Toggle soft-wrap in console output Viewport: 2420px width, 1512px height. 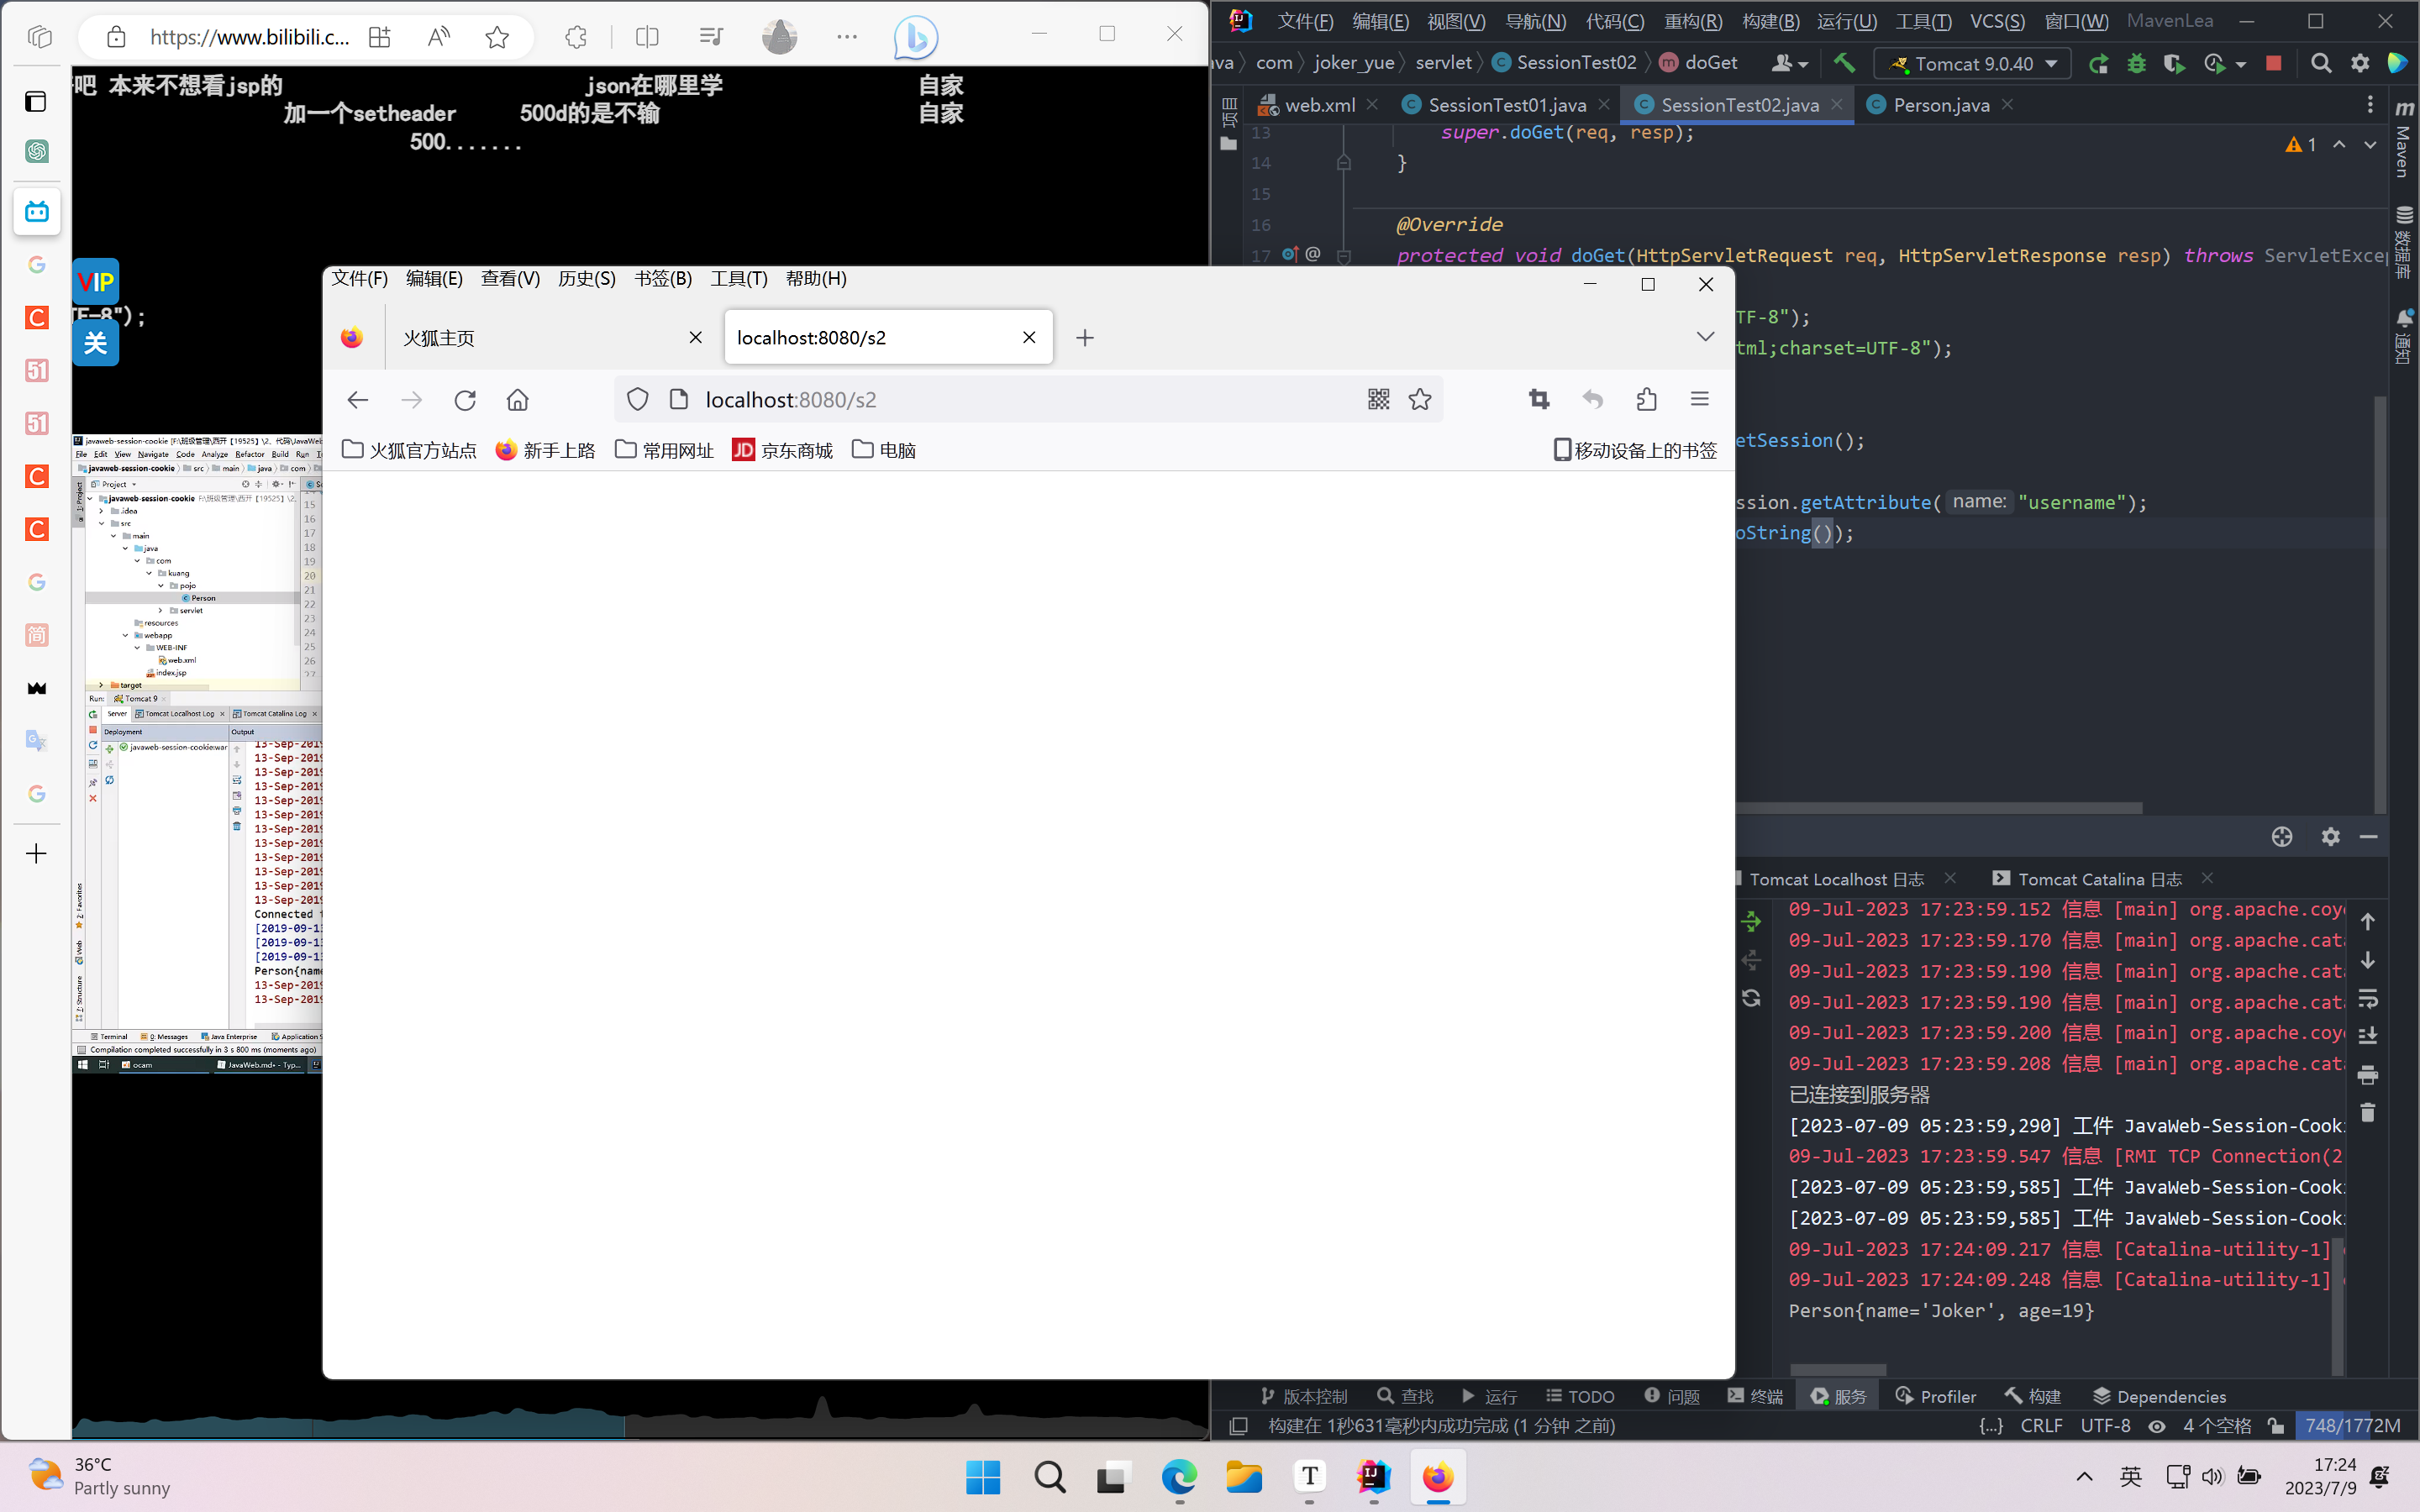(x=2367, y=998)
